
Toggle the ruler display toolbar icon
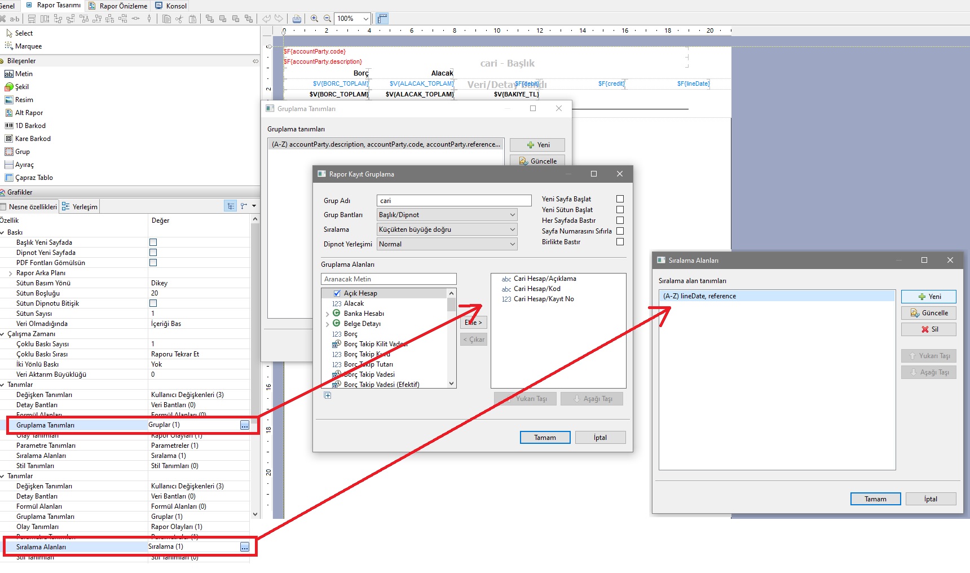pos(382,19)
